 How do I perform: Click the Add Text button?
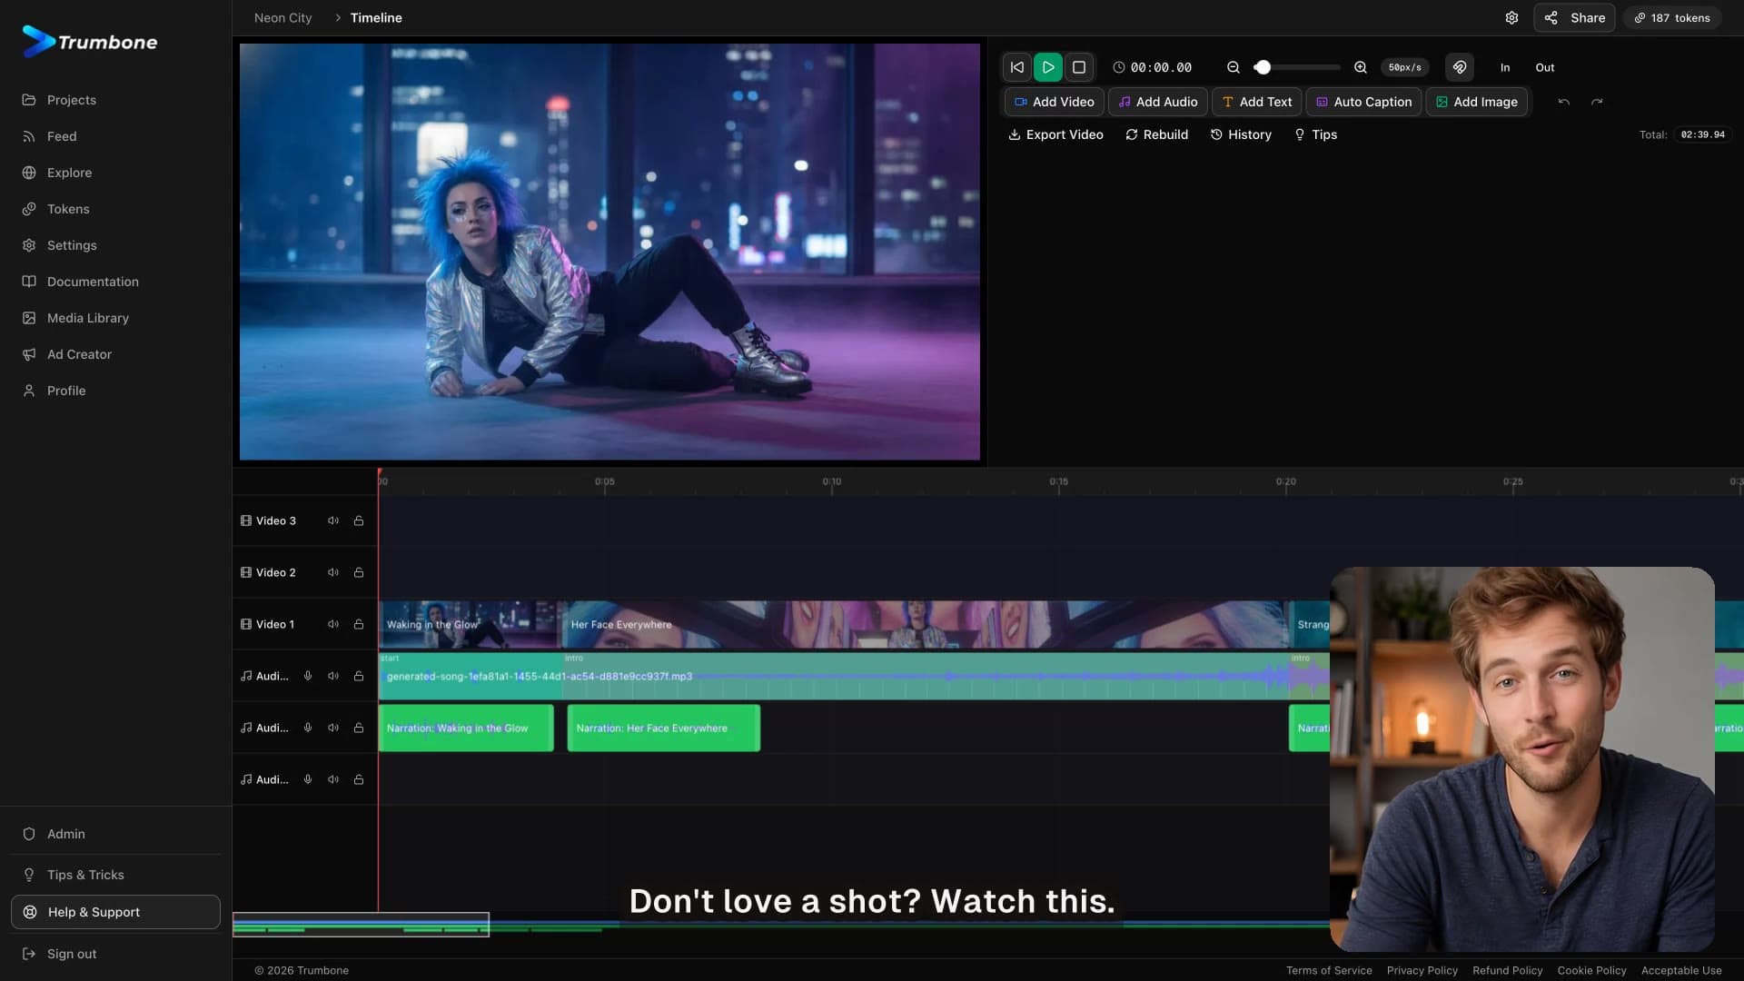1257,102
